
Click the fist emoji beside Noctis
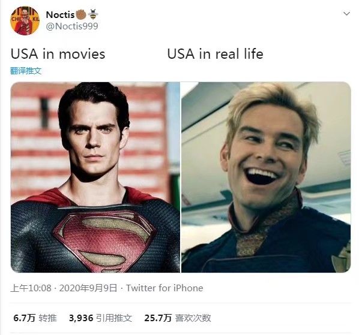[x=80, y=14]
